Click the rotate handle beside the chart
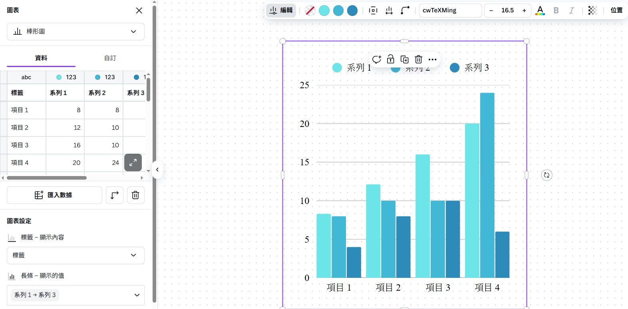Viewport: 628px width, 309px height. tap(547, 175)
